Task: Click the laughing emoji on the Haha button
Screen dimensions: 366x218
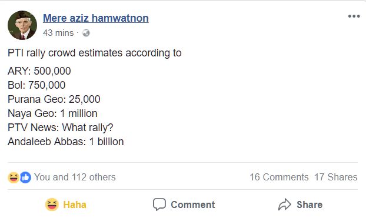Action: (52, 204)
